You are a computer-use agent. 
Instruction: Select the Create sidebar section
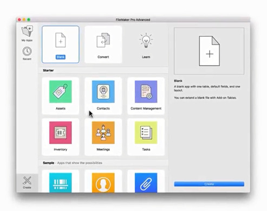[27, 183]
